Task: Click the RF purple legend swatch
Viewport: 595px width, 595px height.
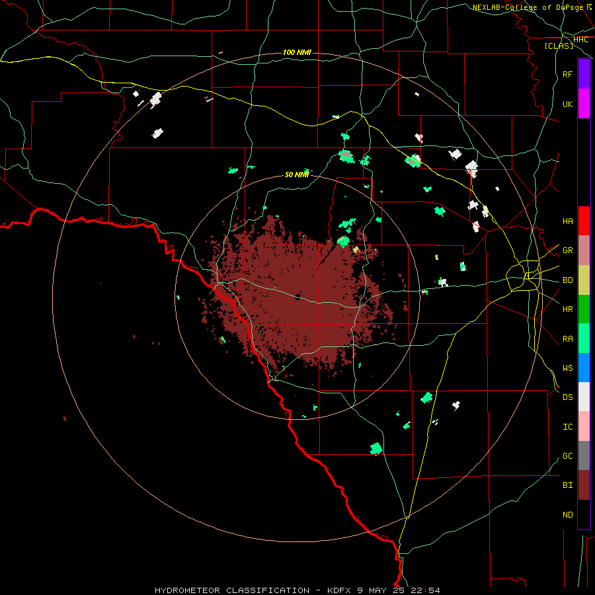Action: [x=584, y=74]
